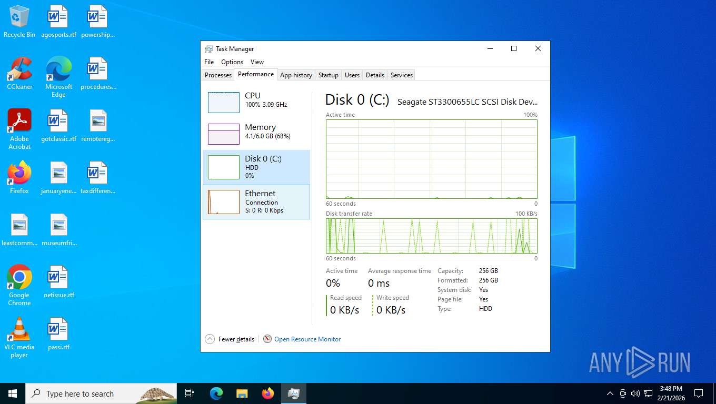Open the File menu
Screen dimensions: 716x404
pyautogui.click(x=209, y=62)
